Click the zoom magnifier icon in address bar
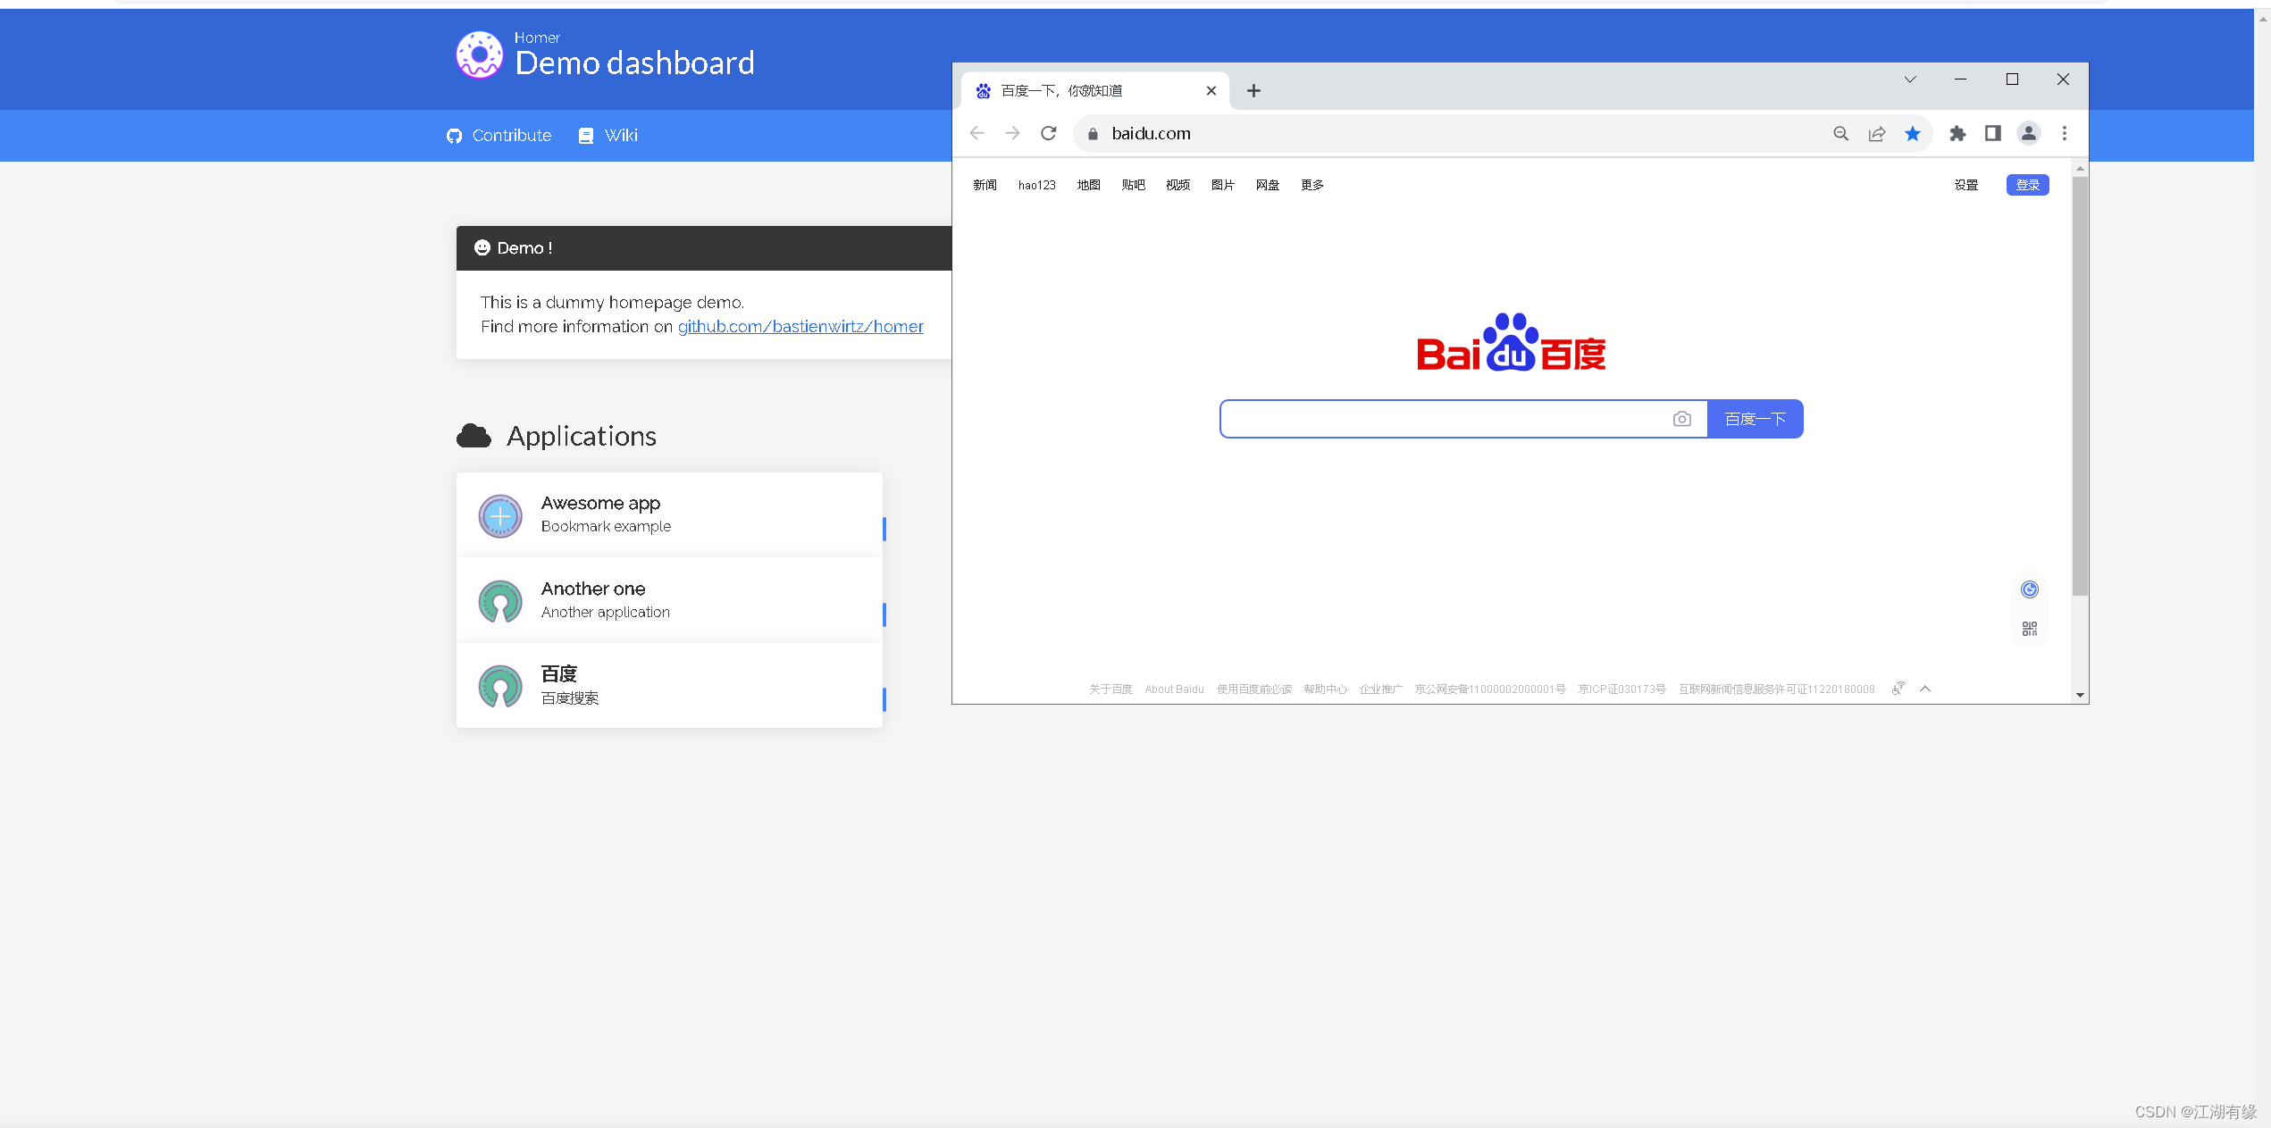The width and height of the screenshot is (2271, 1128). click(x=1840, y=133)
